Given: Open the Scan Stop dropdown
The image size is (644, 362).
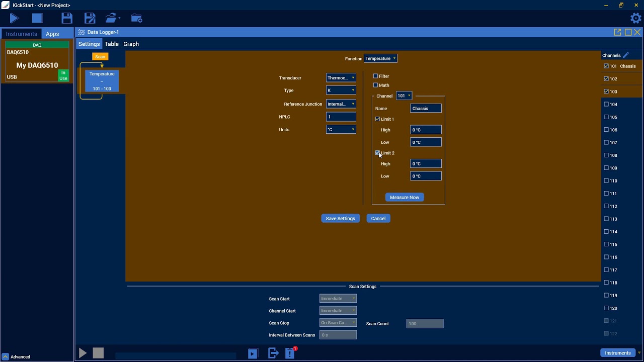Looking at the screenshot, I should 338,322.
